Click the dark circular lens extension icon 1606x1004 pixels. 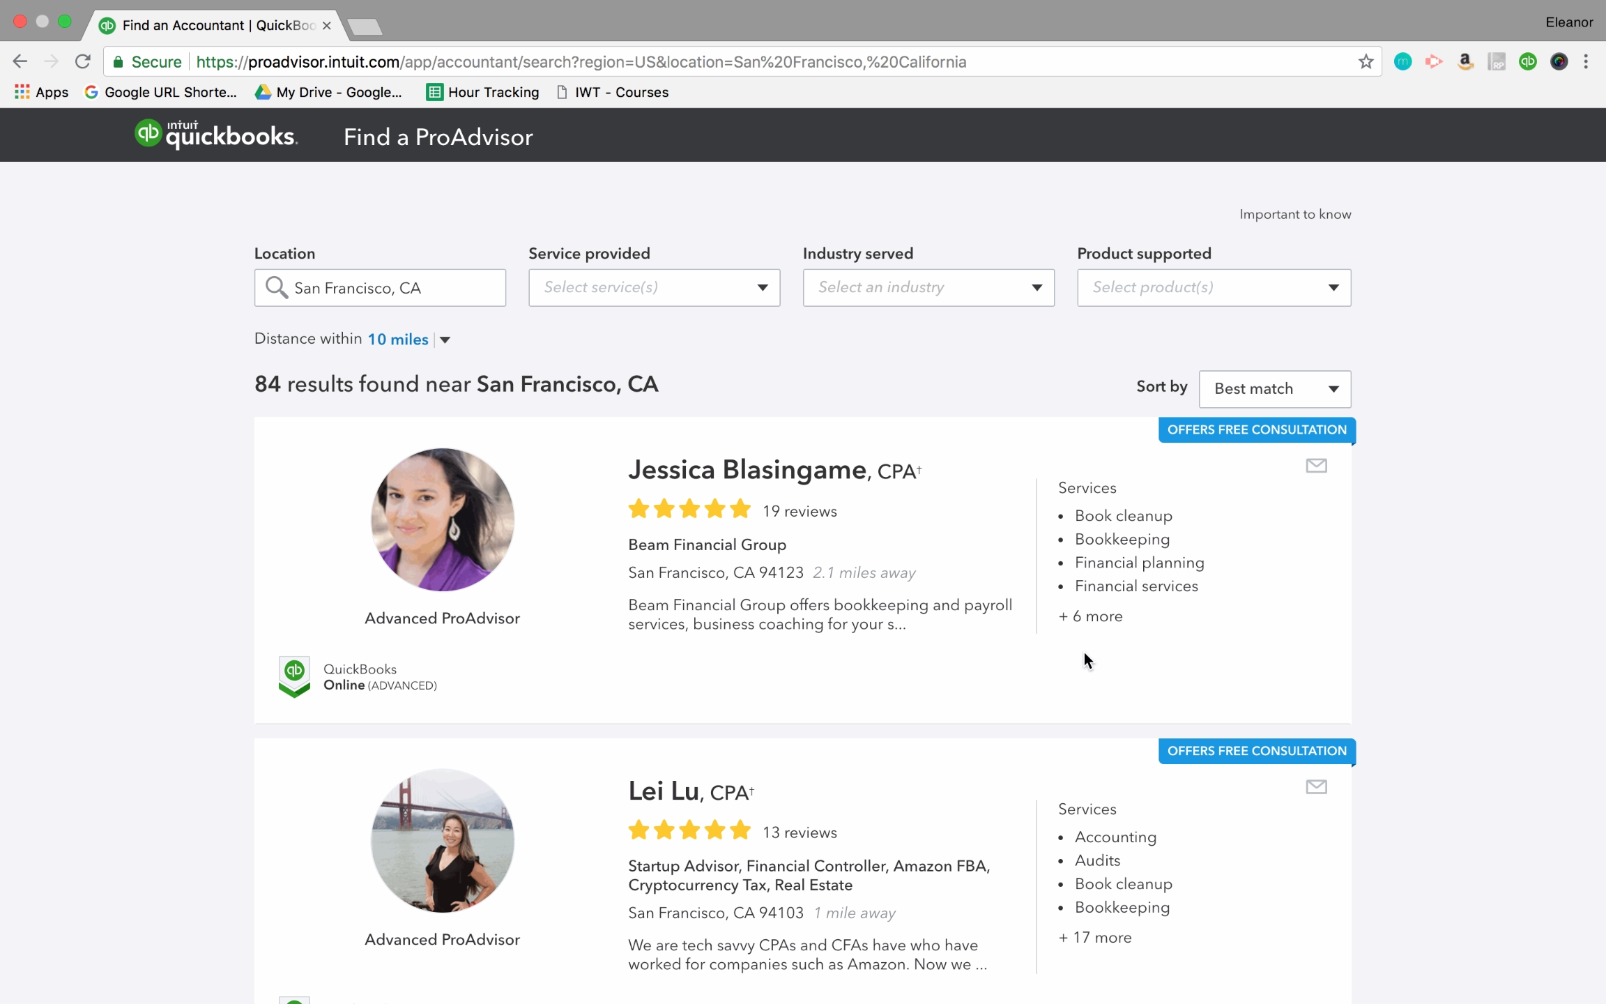tap(1559, 61)
